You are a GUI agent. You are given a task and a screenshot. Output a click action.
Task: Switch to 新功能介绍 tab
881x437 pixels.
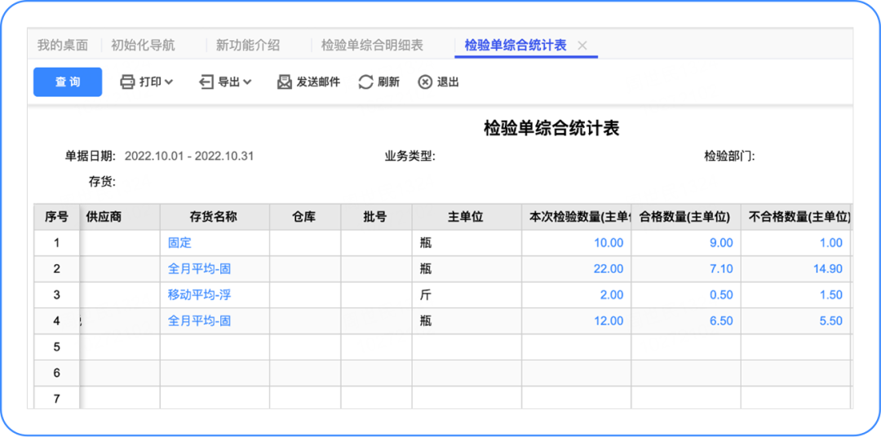pos(248,46)
